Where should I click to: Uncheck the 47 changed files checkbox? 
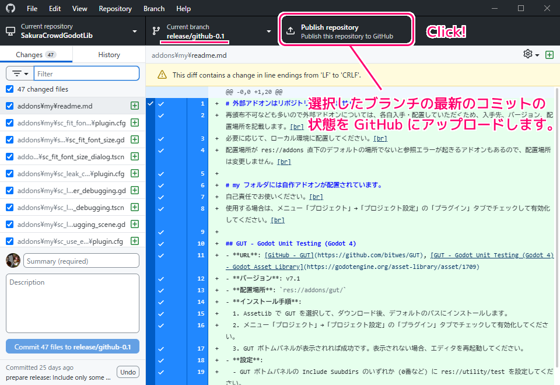pos(9,89)
